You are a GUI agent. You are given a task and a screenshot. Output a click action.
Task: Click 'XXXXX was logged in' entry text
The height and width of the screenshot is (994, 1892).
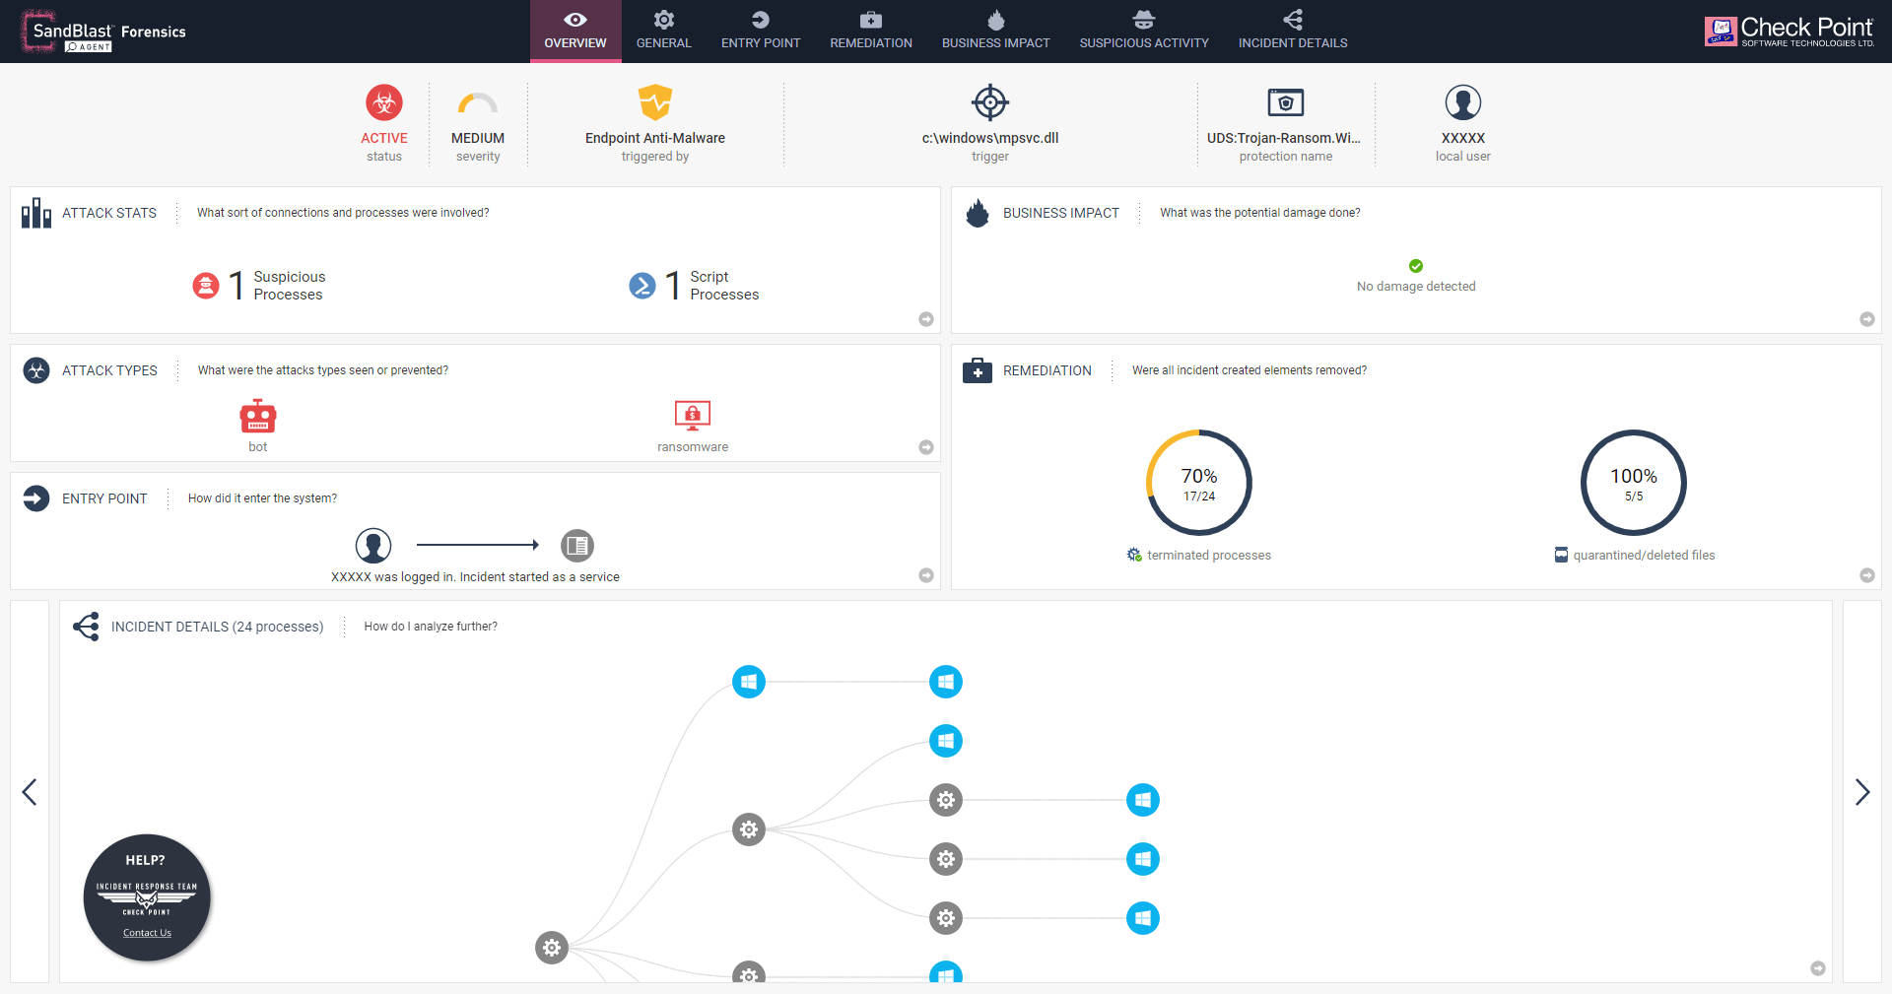point(475,577)
